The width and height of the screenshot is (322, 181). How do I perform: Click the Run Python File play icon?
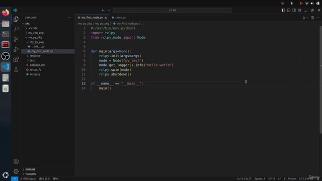(304, 18)
